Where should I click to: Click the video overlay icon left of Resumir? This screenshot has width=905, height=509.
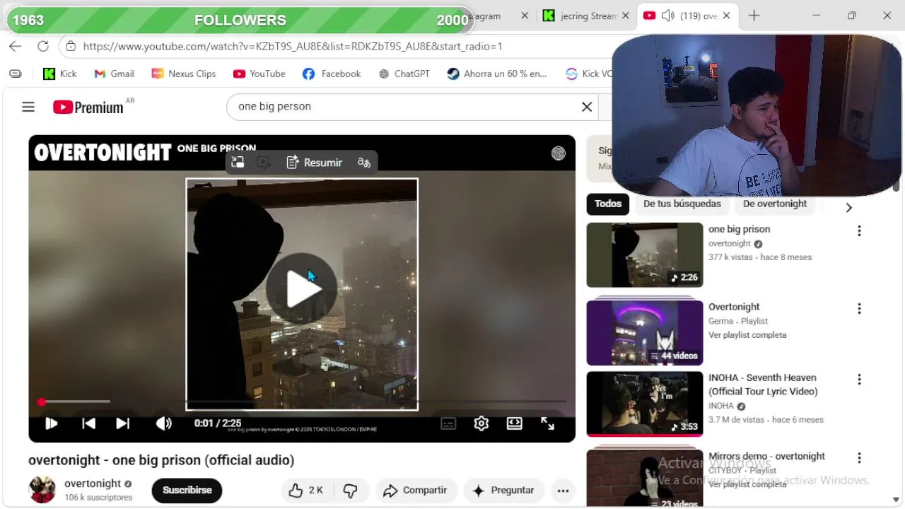click(x=264, y=163)
